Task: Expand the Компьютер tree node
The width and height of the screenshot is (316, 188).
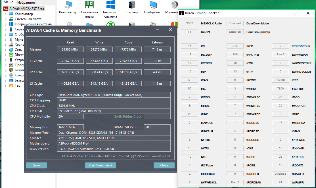Action: pos(6,14)
